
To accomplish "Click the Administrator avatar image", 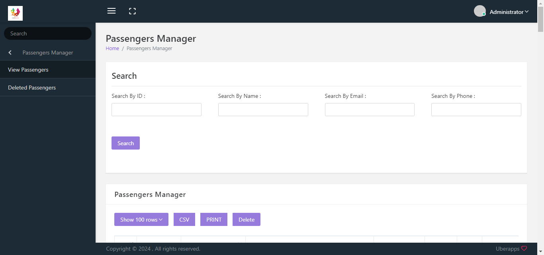I will [x=480, y=11].
